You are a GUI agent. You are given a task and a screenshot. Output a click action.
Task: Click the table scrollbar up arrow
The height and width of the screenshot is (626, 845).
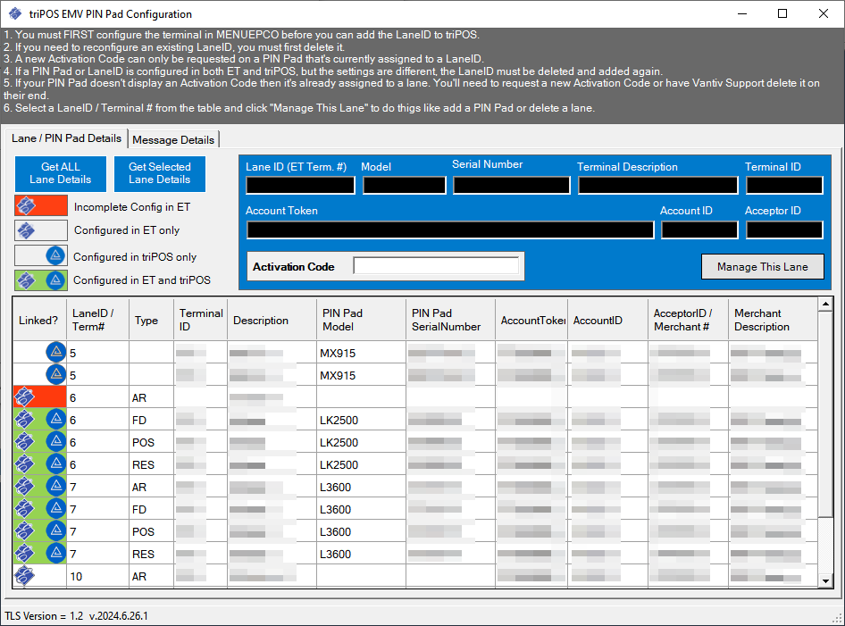click(x=825, y=305)
